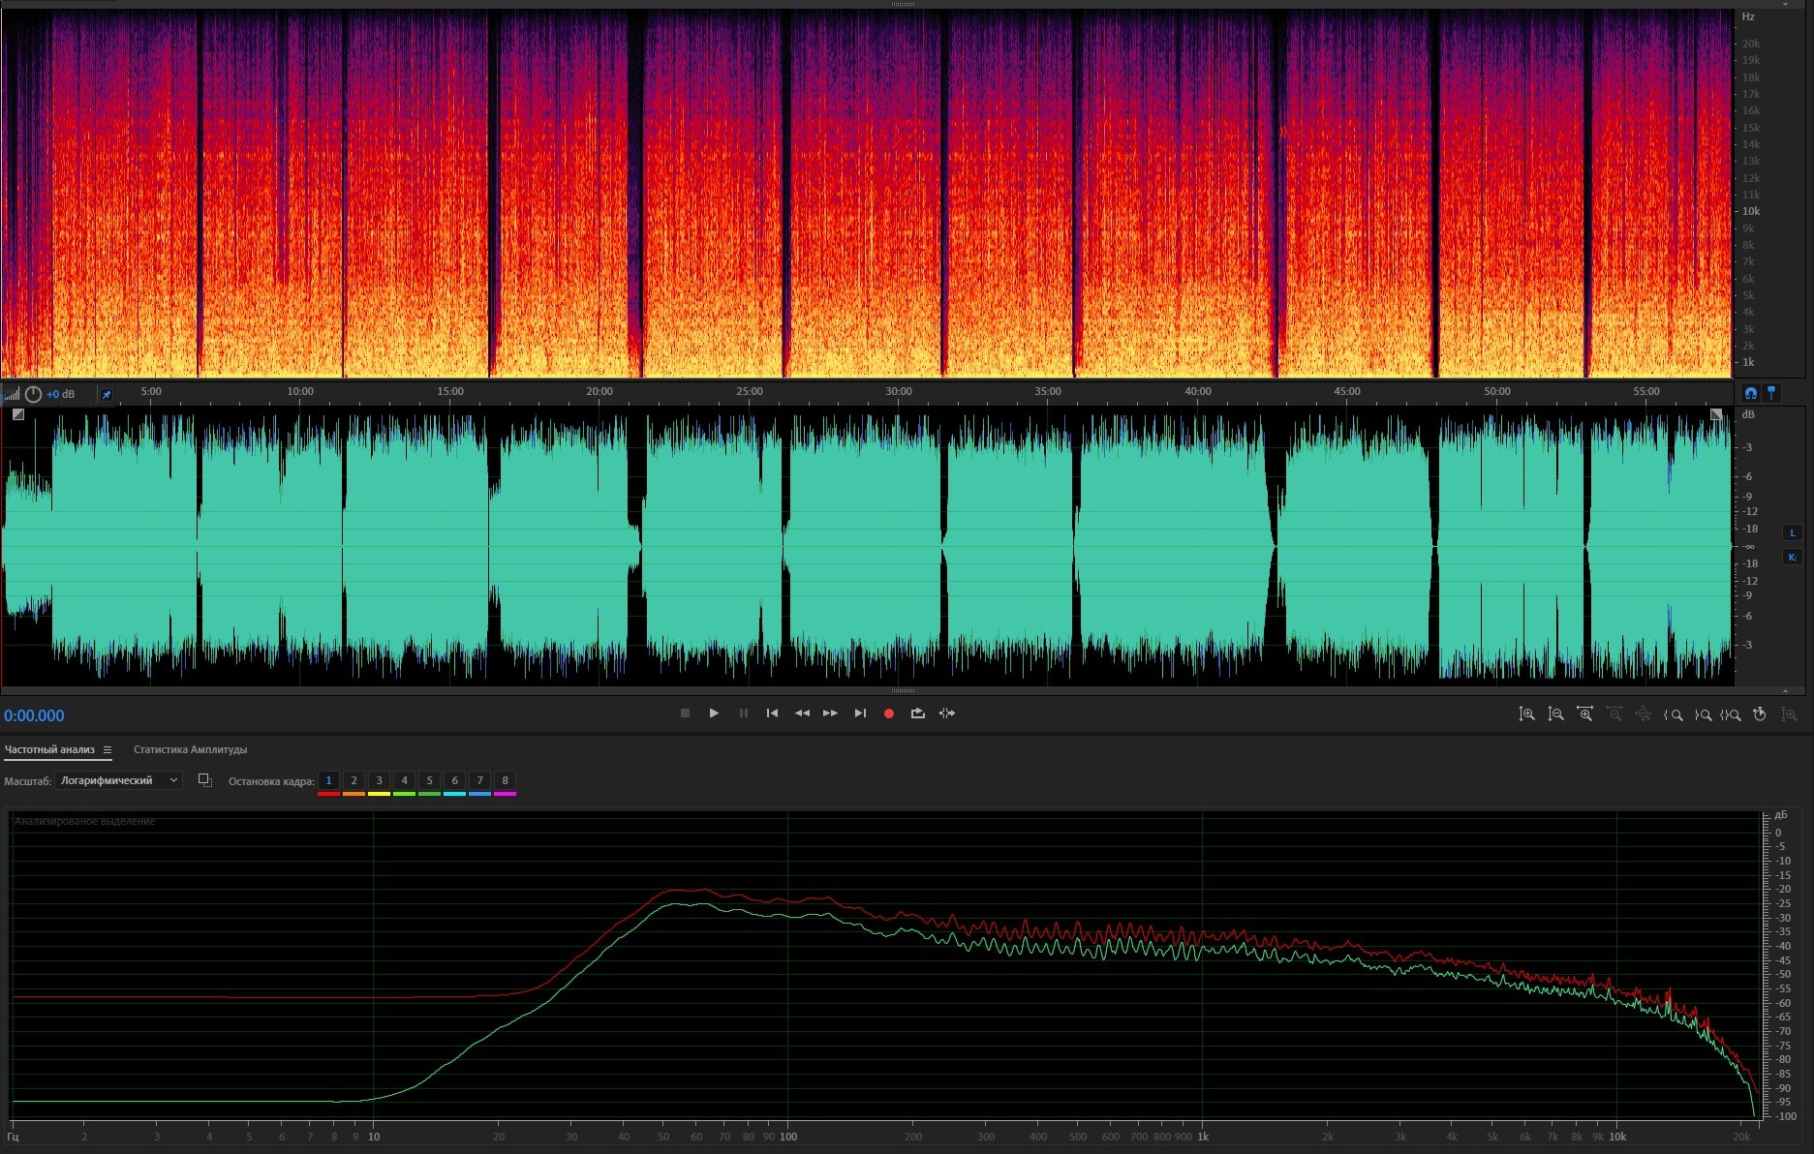
Task: Click the dB label of the waveform scale
Action: click(x=1748, y=414)
